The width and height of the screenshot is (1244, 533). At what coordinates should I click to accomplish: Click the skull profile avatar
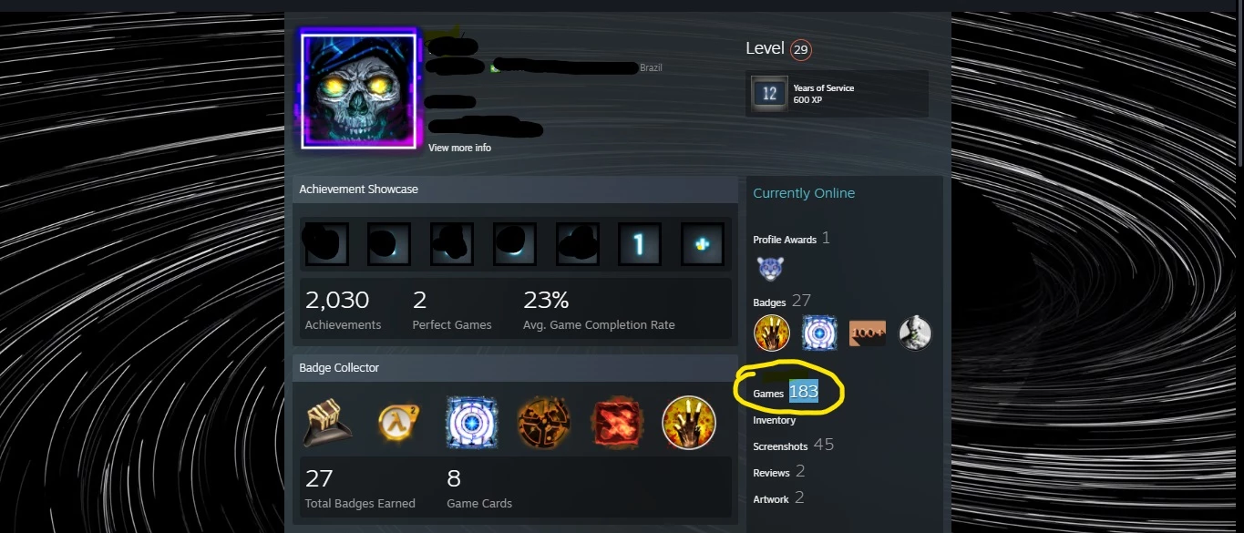tap(358, 90)
